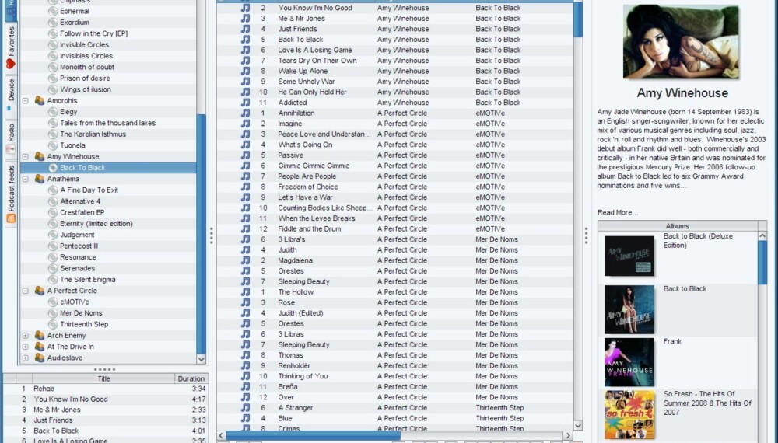Click the disc icon beside Tuonela
The width and height of the screenshot is (778, 443).
click(53, 145)
